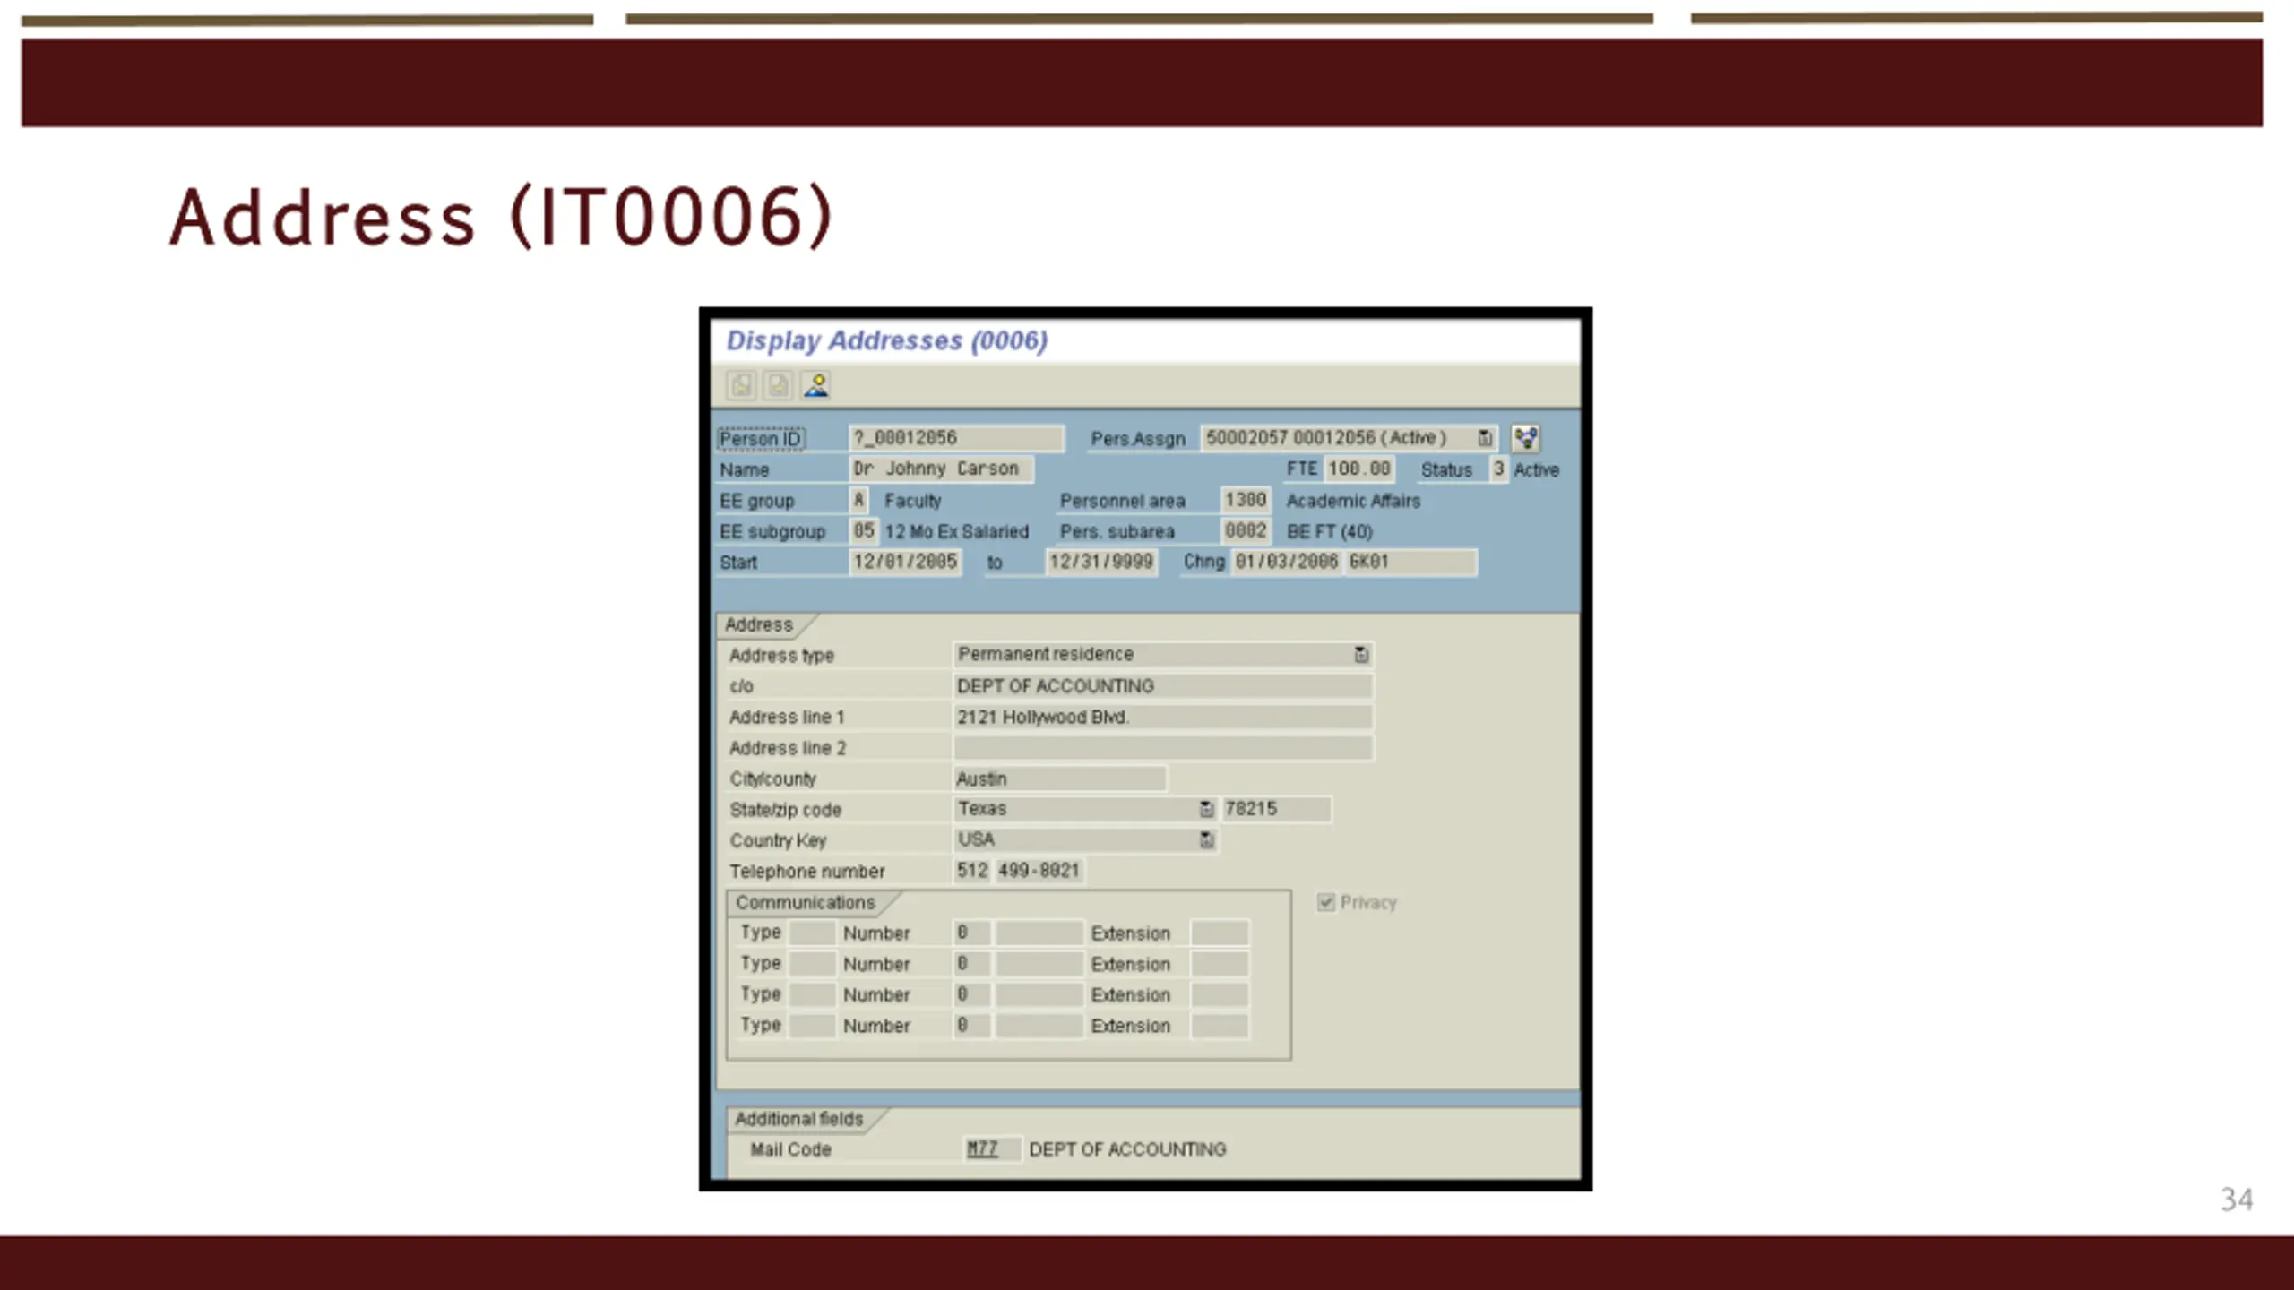The image size is (2294, 1290).
Task: Select the Additional fields tab
Action: tap(799, 1119)
